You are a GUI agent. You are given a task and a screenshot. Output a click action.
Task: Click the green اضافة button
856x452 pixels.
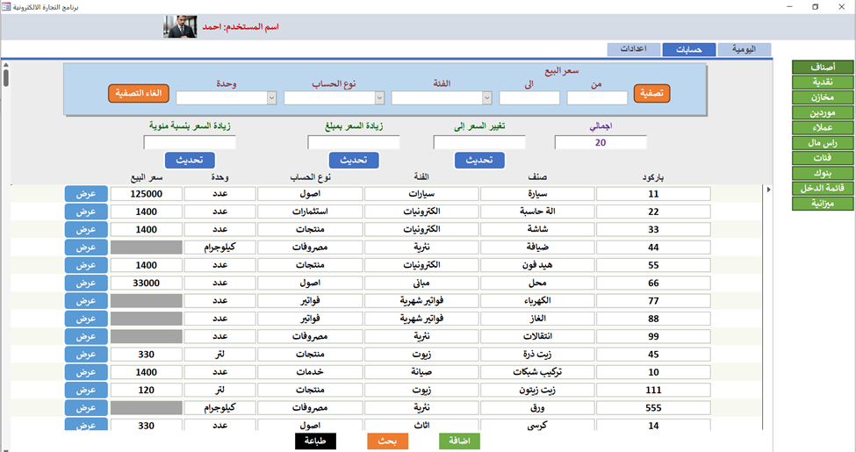(460, 441)
